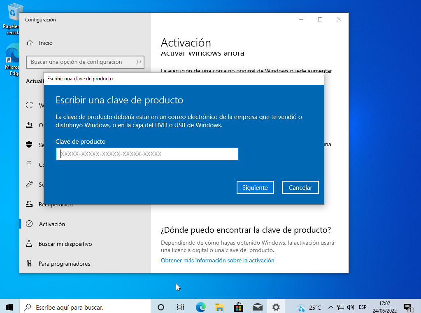Open the Mail app from the taskbar
Viewport: 421px width, 313px height.
click(258, 307)
